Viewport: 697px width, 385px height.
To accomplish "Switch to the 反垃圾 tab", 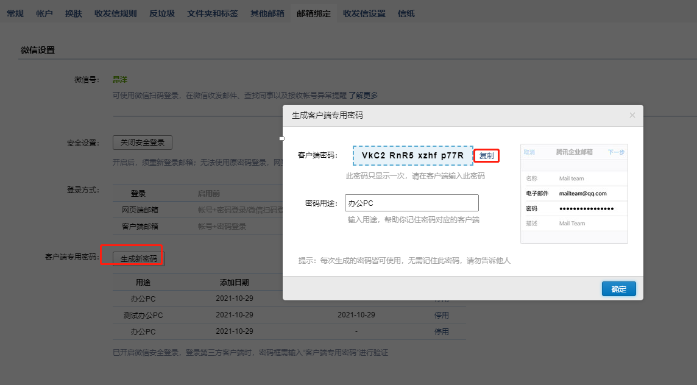I will (161, 13).
